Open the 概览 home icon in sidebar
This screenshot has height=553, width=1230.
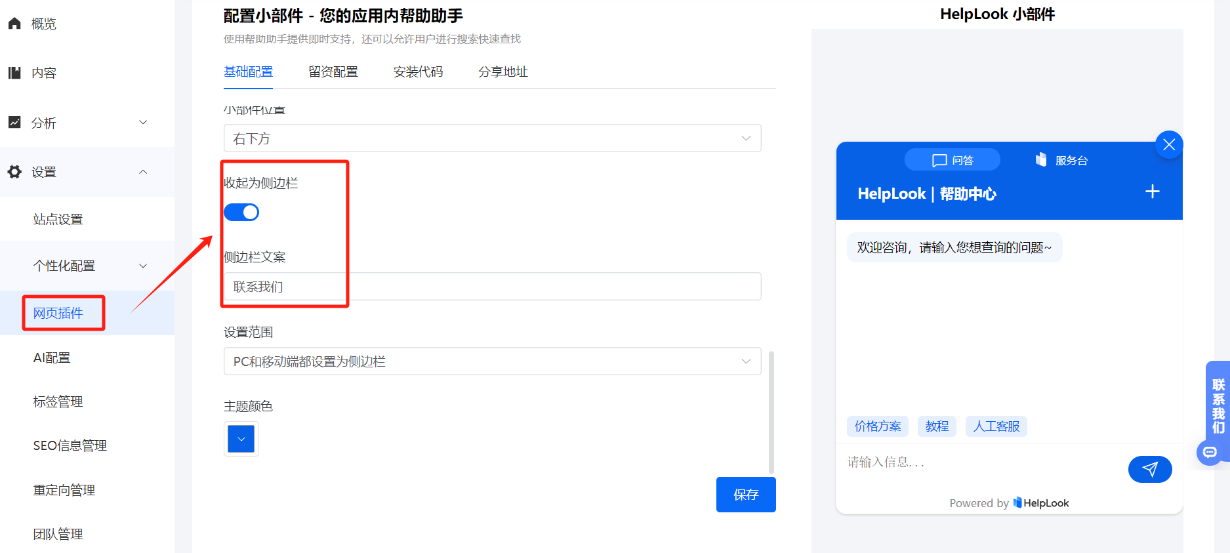[14, 24]
